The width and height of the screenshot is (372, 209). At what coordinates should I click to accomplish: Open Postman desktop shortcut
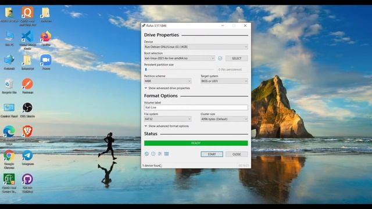click(27, 84)
